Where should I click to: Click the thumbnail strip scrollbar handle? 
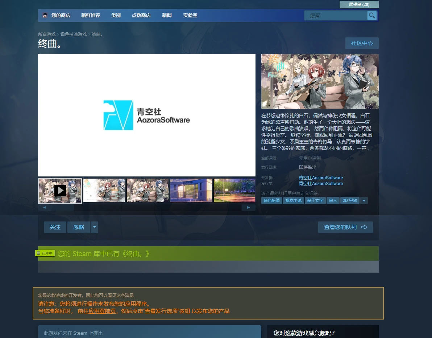click(x=63, y=208)
